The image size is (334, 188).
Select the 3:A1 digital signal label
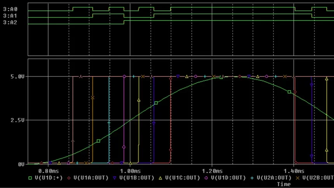[x=10, y=16]
